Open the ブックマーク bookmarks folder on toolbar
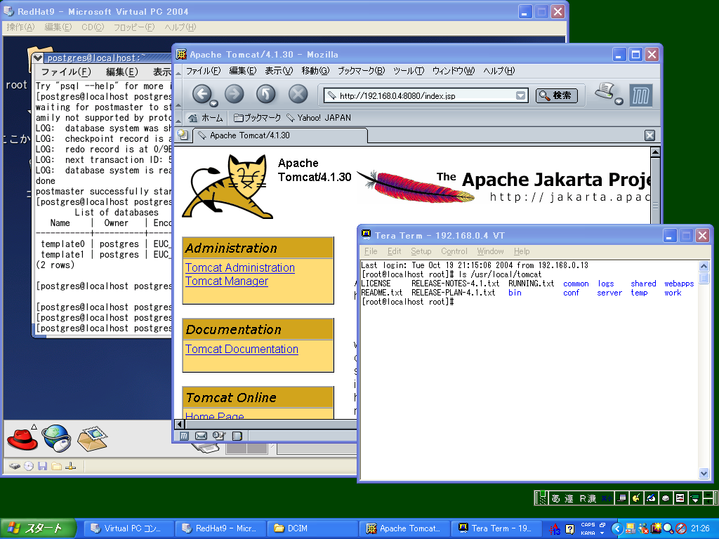Viewport: 719px width, 539px height. click(x=257, y=118)
